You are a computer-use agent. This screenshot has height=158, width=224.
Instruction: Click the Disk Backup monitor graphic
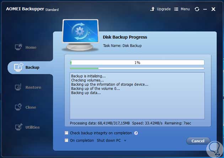80,35
